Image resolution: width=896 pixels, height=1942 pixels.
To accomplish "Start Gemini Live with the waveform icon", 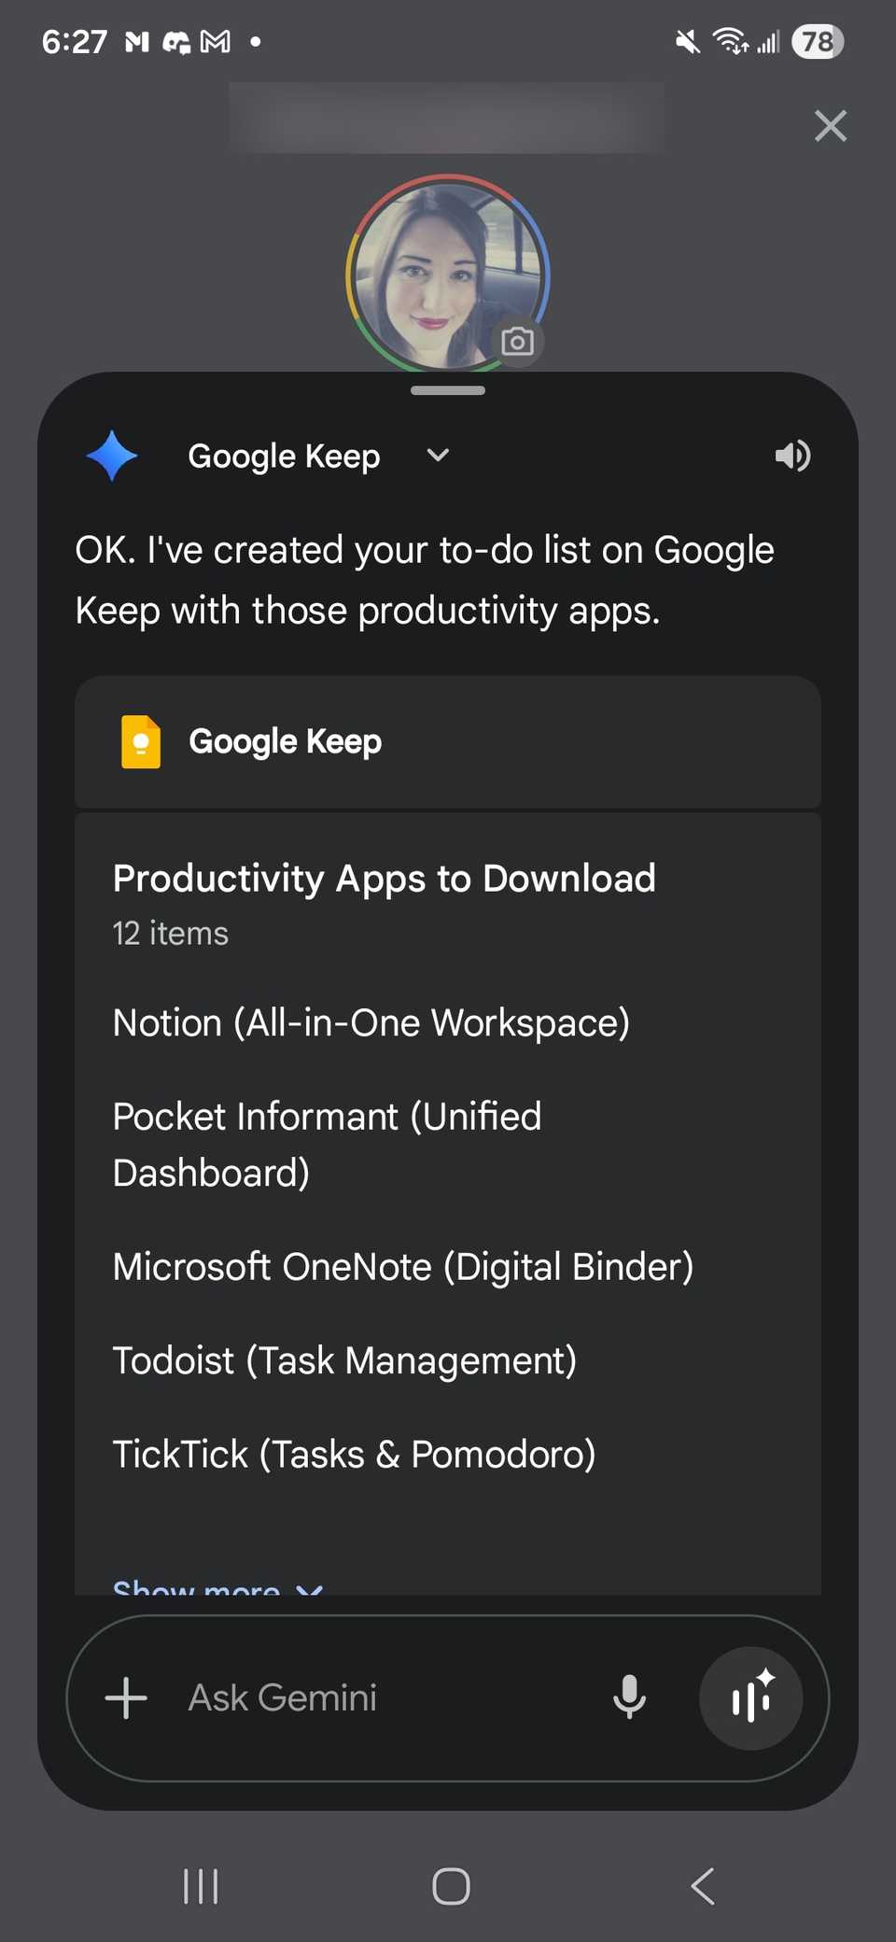I will pyautogui.click(x=750, y=1697).
